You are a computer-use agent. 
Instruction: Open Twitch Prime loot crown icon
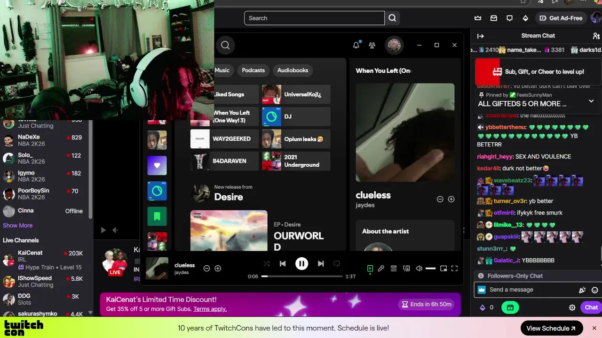coord(478,18)
